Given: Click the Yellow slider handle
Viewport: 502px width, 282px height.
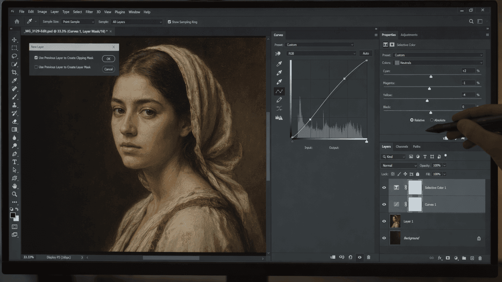Looking at the screenshot, I should (427, 101).
